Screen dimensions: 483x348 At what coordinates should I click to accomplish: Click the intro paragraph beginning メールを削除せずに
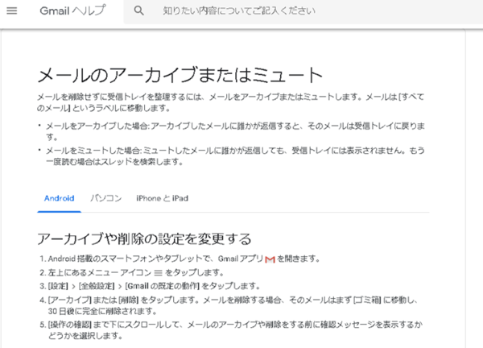coord(230,102)
